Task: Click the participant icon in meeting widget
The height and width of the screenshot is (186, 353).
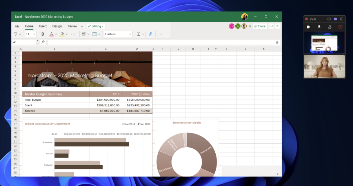Action: 329,27
